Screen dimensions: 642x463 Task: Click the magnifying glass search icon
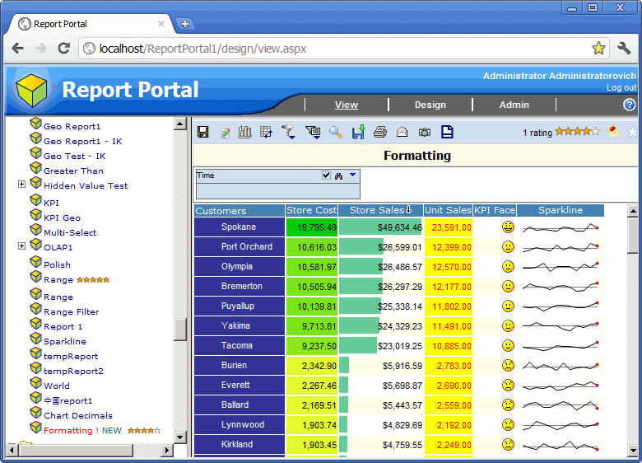pyautogui.click(x=336, y=132)
